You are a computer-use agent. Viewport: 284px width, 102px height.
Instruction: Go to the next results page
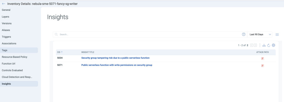click(255, 45)
